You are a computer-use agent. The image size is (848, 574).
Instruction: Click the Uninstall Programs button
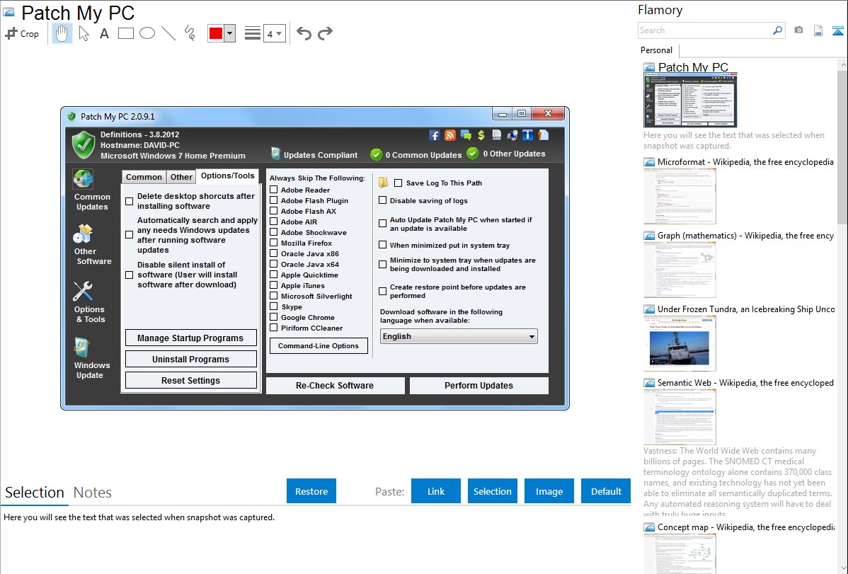coord(190,360)
